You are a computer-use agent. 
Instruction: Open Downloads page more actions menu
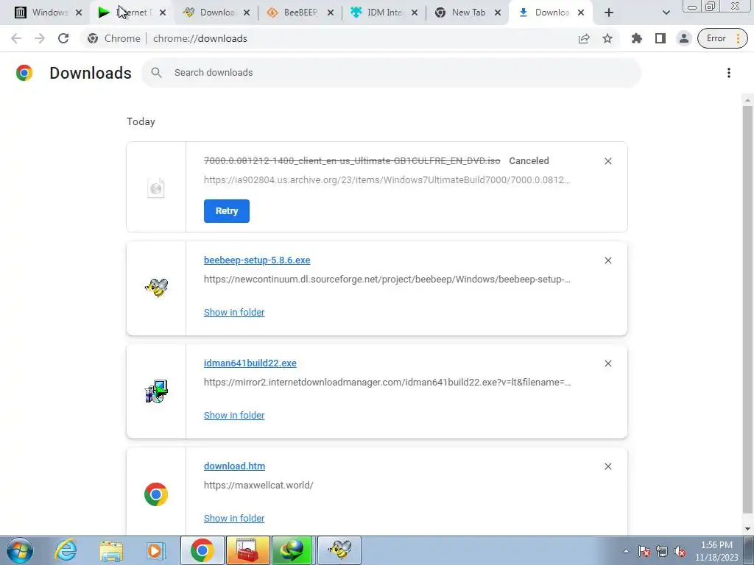click(728, 73)
